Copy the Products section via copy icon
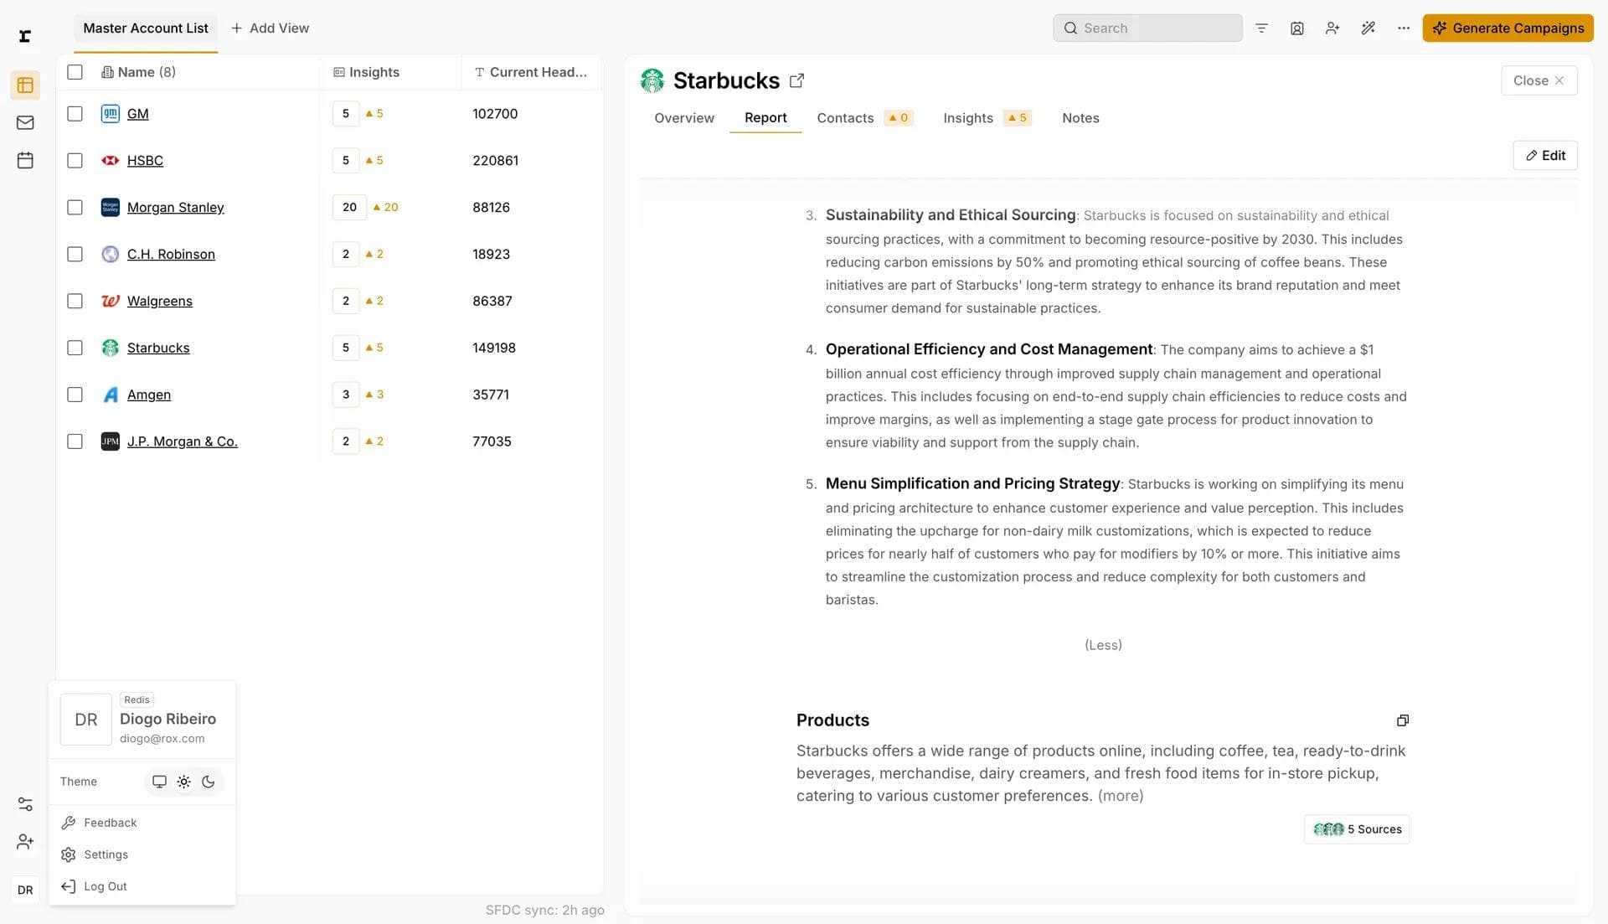 tap(1402, 720)
